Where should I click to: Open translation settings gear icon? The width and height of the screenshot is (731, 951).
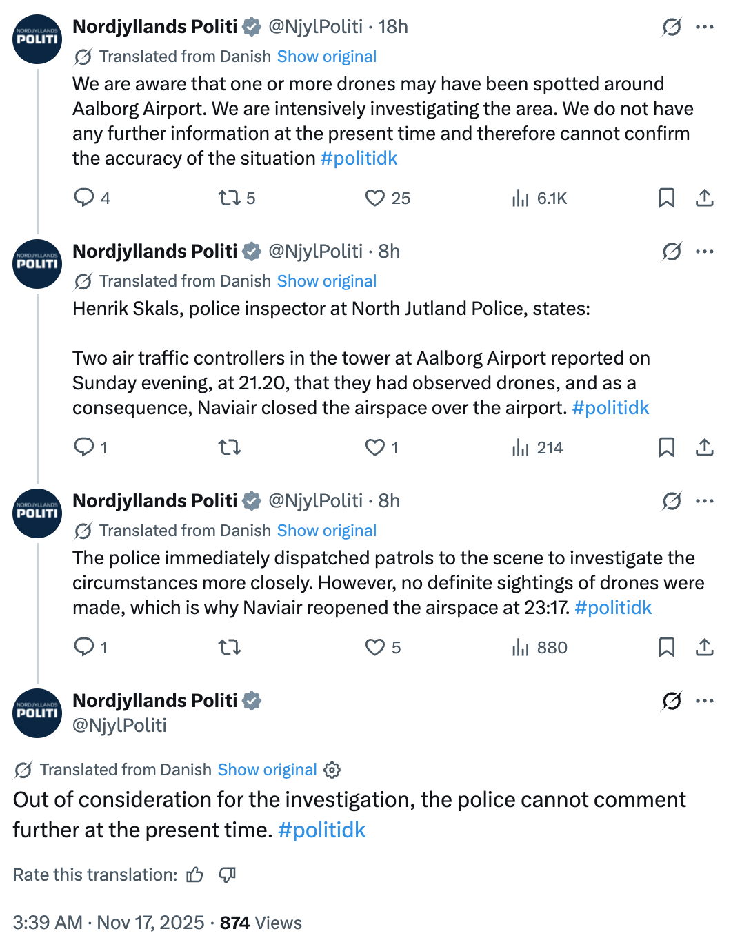coord(332,770)
